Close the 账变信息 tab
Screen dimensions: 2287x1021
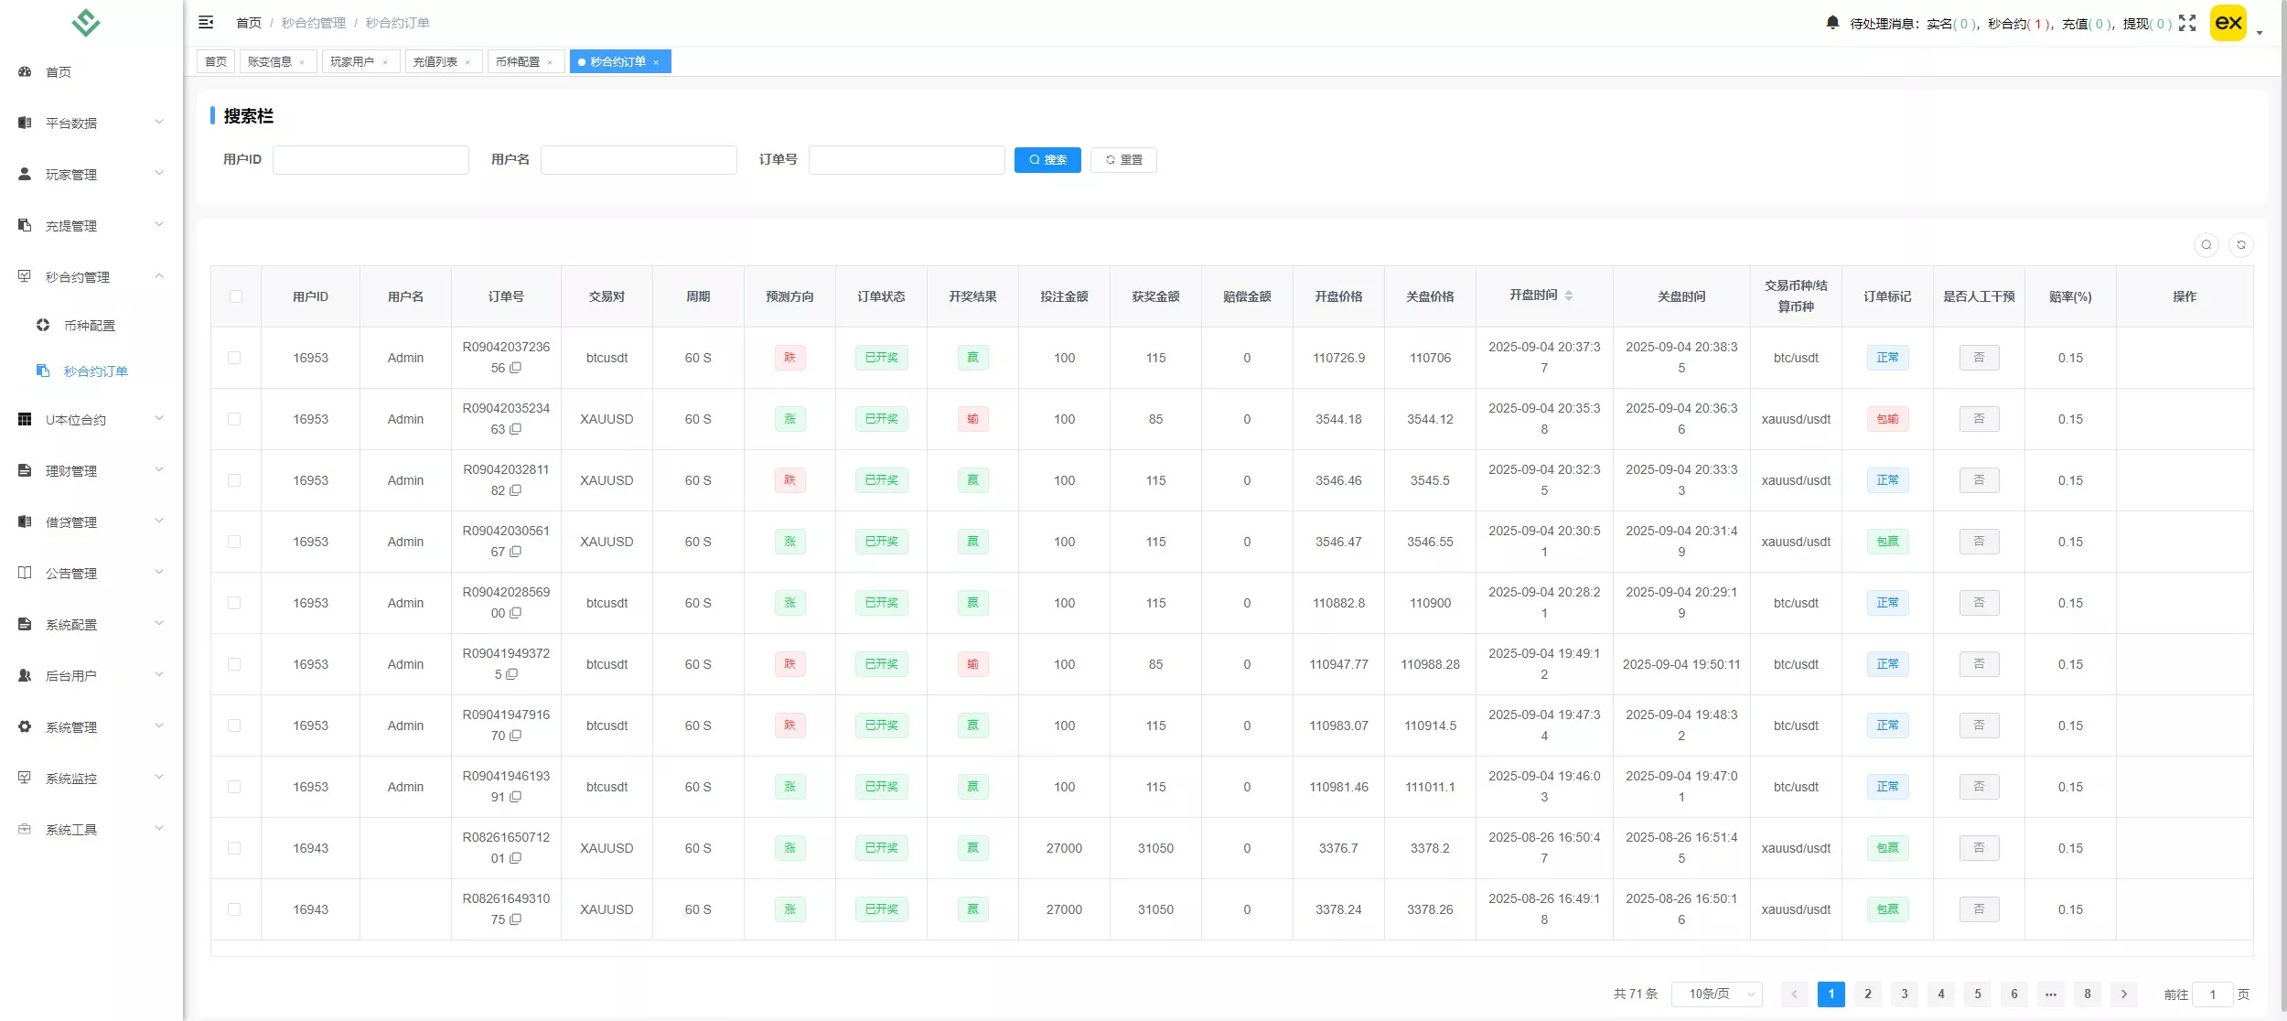(x=302, y=62)
